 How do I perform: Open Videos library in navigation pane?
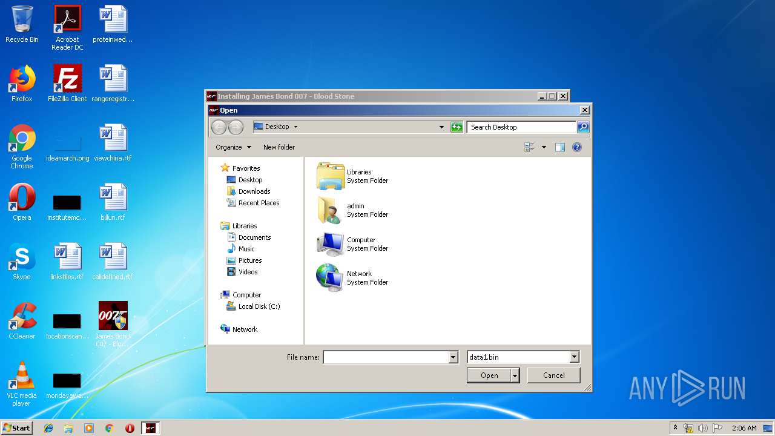click(x=242, y=272)
